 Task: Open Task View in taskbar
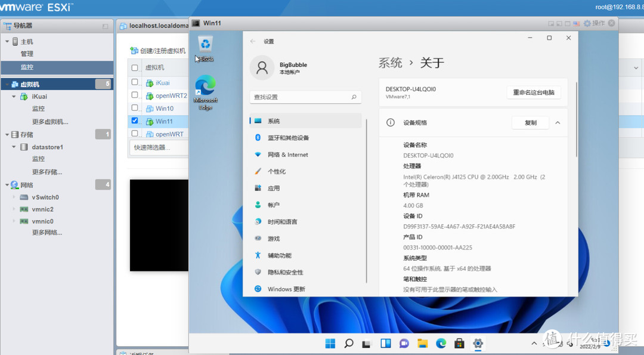pos(367,344)
